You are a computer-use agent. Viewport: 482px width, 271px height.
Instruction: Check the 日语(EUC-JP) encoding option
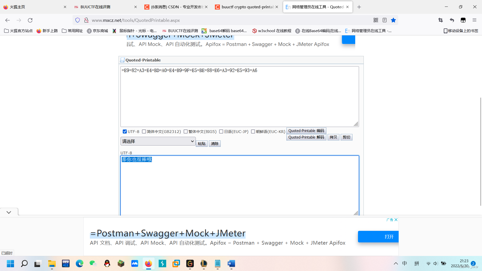coord(221,131)
